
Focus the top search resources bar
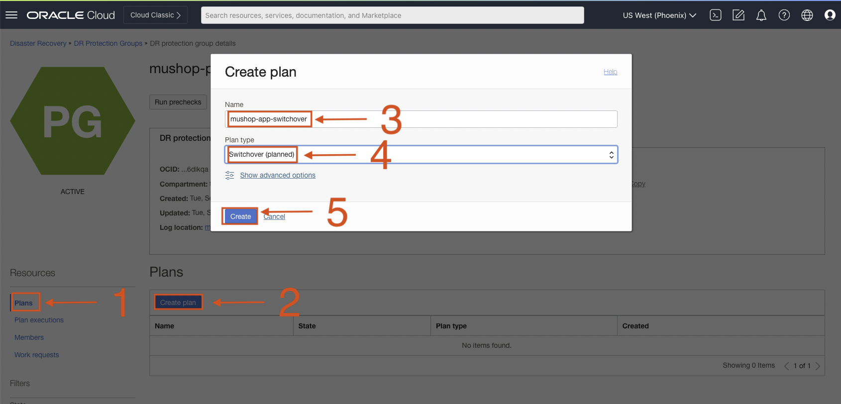(392, 15)
